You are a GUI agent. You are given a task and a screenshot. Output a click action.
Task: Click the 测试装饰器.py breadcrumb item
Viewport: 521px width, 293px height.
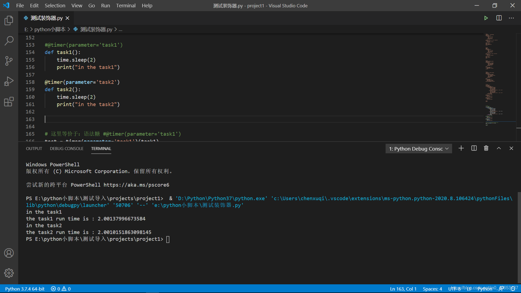click(x=96, y=29)
